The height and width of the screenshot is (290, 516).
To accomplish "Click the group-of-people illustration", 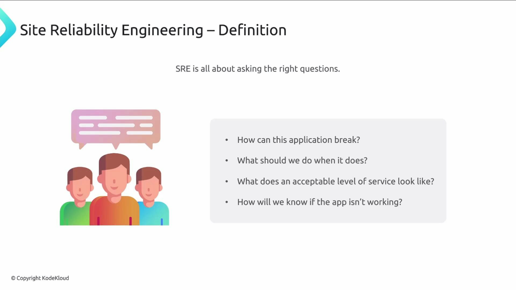I will [x=114, y=188].
